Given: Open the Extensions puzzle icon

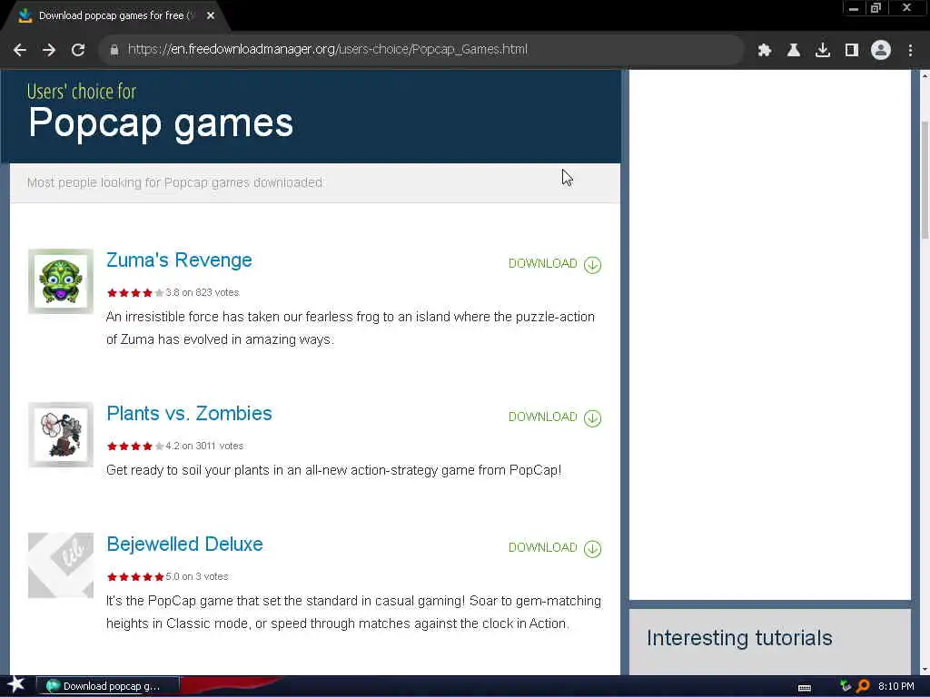Looking at the screenshot, I should point(765,50).
